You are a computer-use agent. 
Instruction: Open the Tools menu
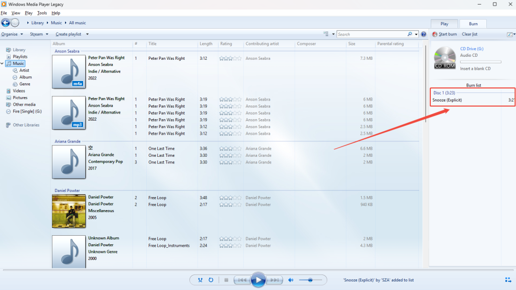[42, 13]
